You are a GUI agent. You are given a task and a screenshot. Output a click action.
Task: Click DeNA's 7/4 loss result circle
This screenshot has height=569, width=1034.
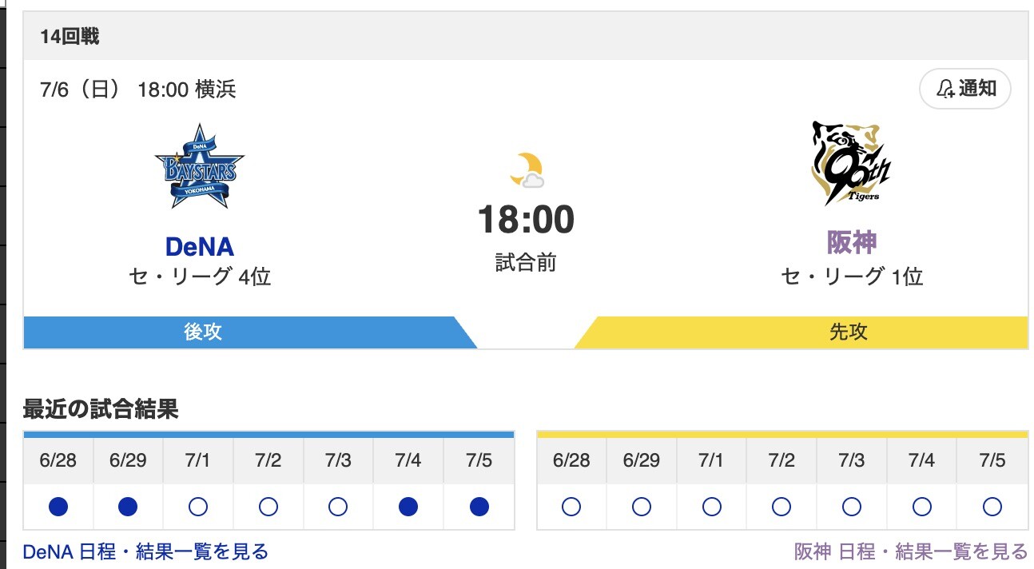(408, 507)
